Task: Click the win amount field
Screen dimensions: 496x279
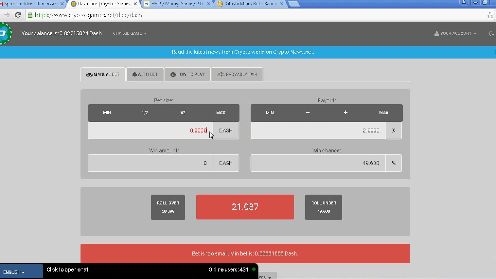Action: [x=150, y=163]
